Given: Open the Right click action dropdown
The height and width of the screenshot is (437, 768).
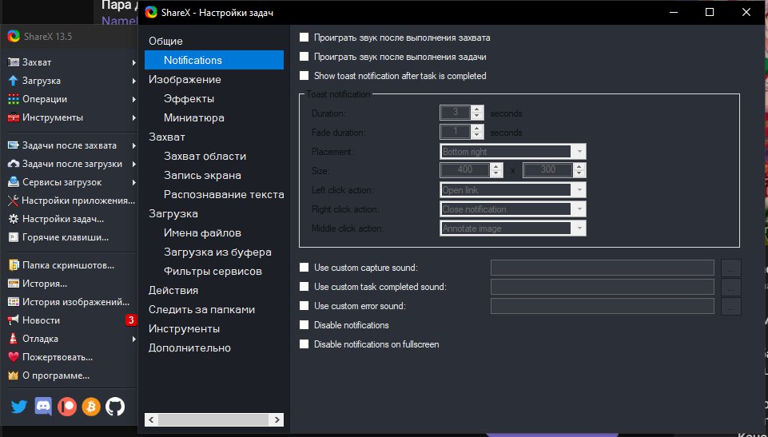Looking at the screenshot, I should [x=513, y=209].
